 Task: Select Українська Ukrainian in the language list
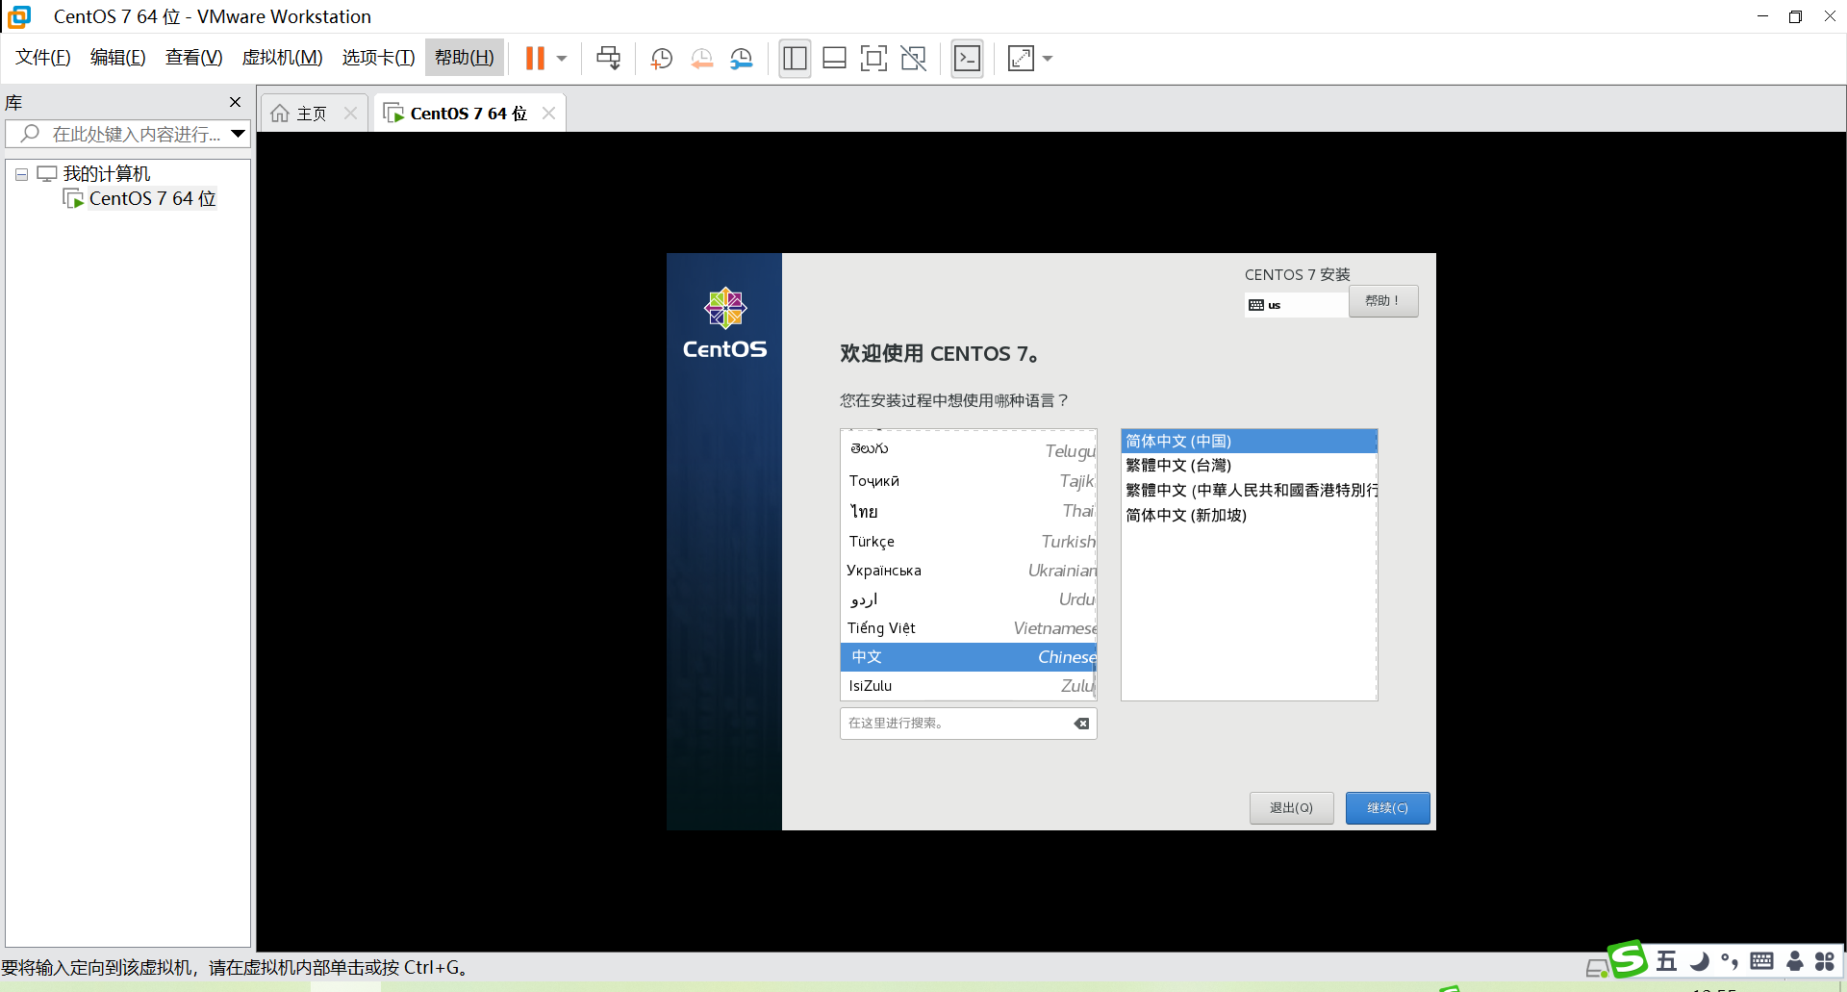point(969,571)
